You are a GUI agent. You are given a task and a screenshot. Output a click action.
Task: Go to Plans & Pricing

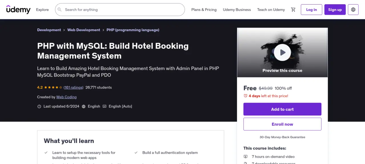204,10
